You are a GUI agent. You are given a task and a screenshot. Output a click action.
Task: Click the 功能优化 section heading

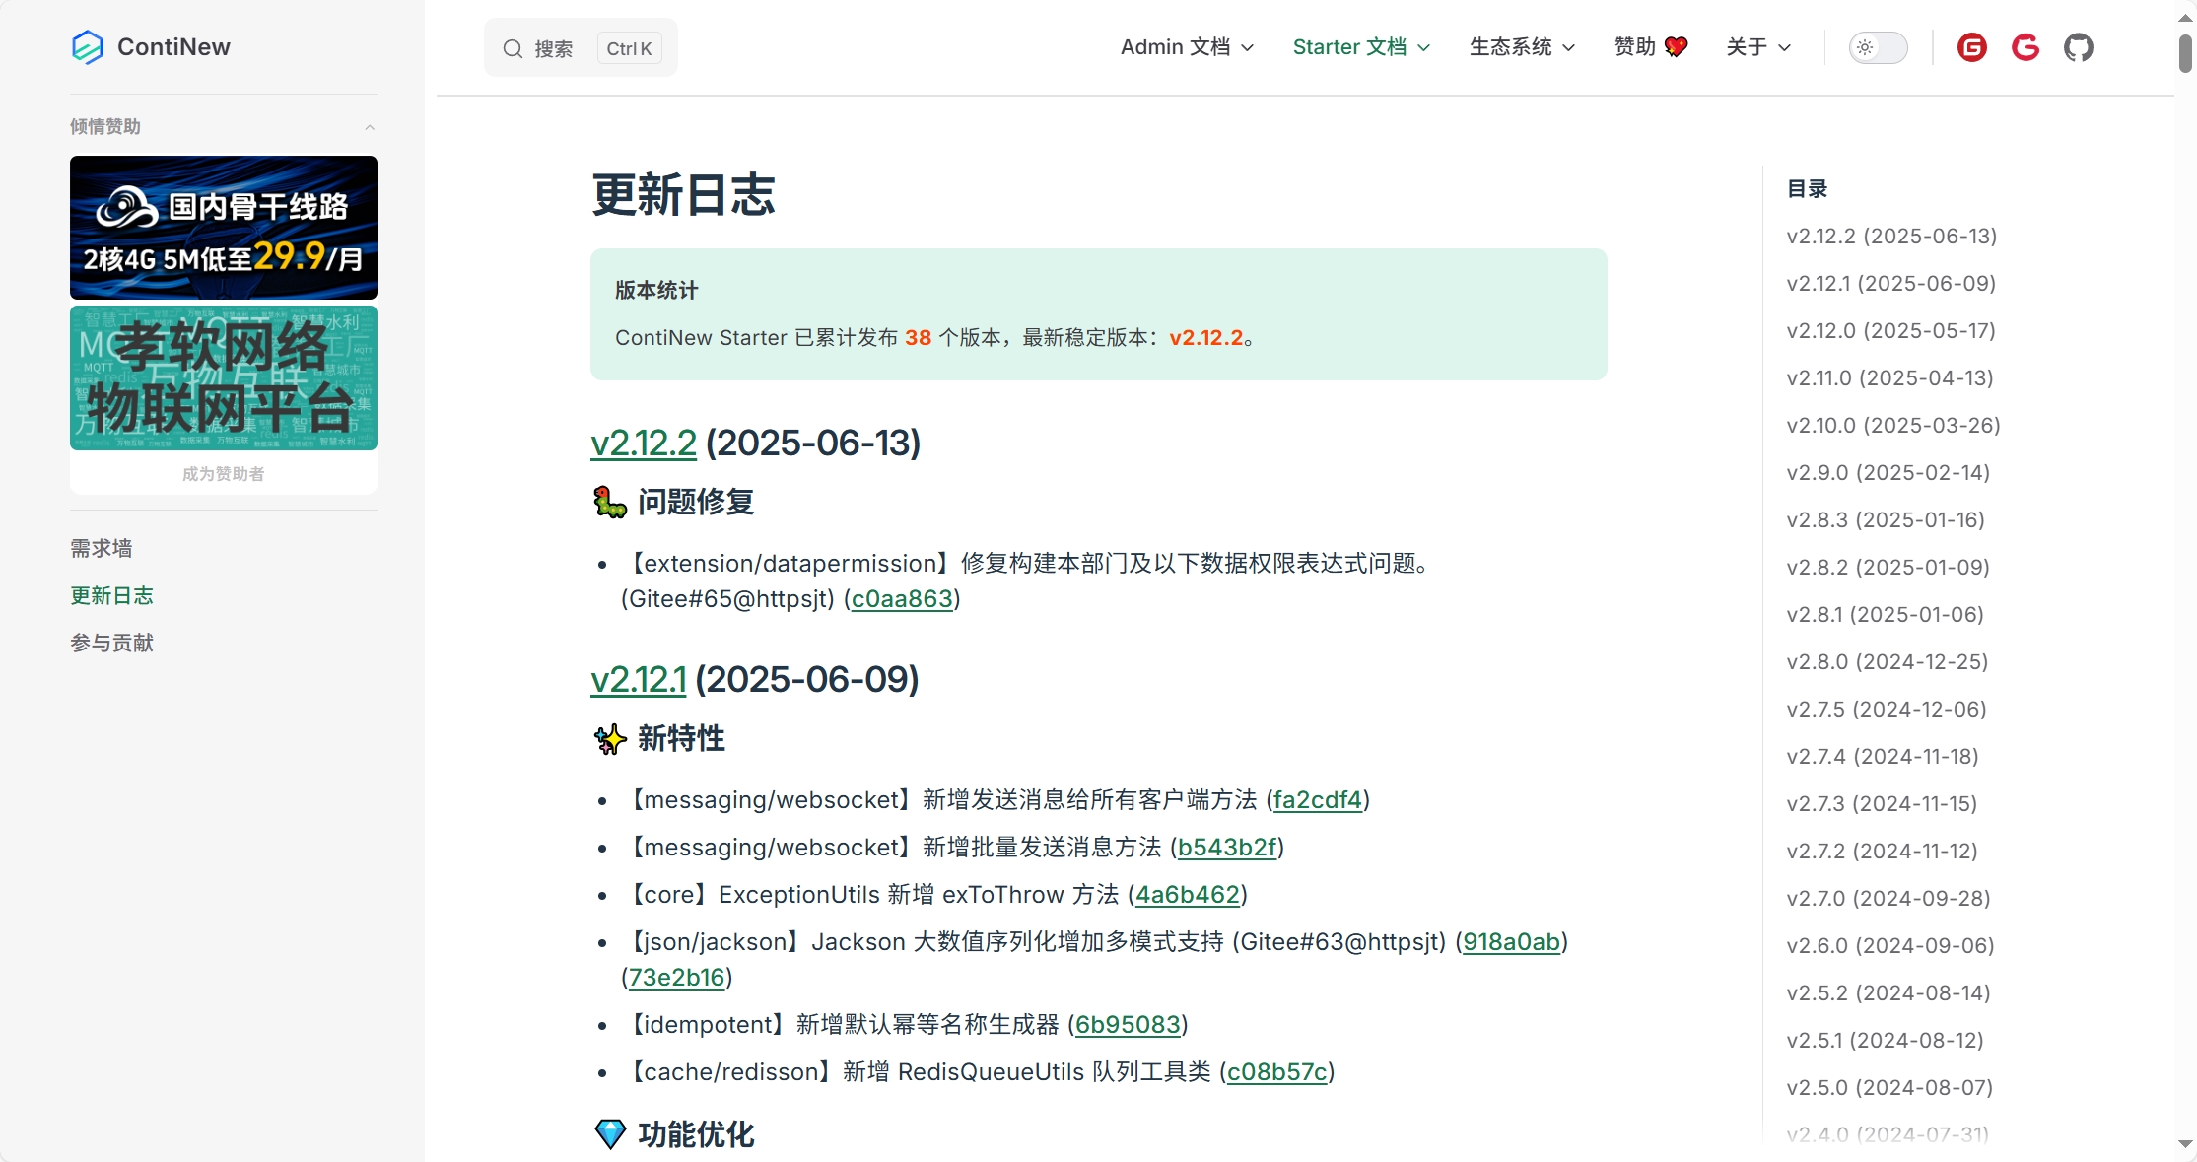click(674, 1134)
